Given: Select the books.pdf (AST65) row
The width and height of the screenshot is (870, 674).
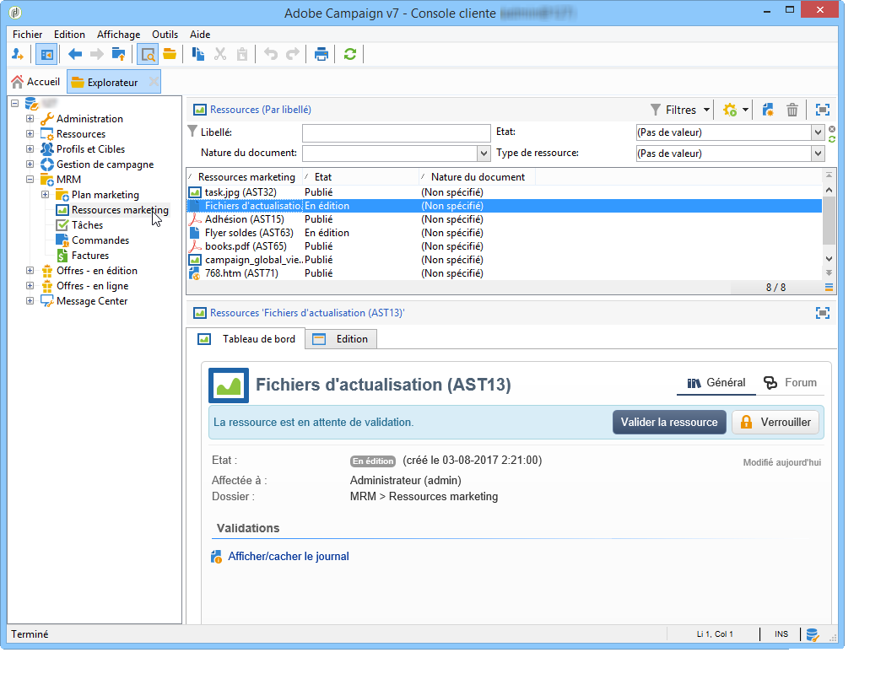Looking at the screenshot, I should click(x=504, y=246).
